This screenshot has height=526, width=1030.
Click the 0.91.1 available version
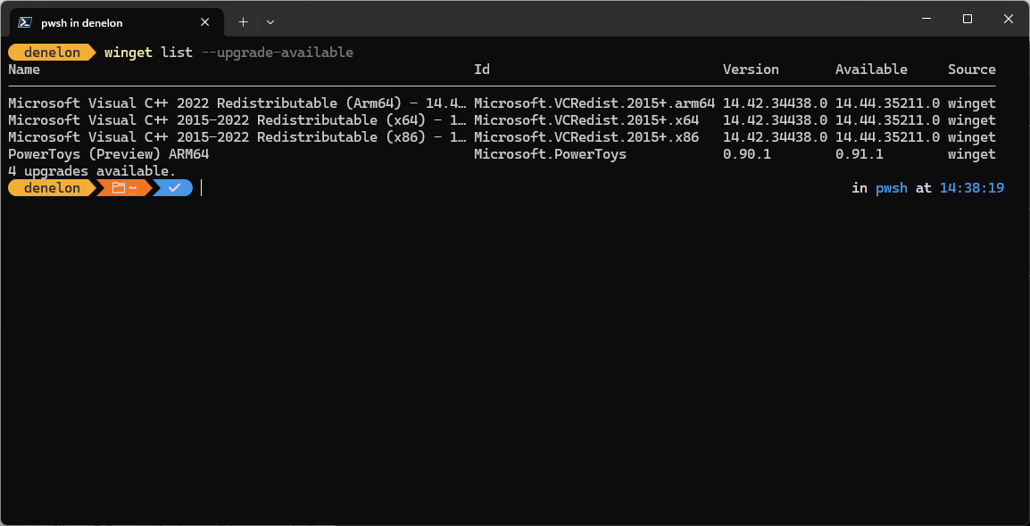(860, 155)
